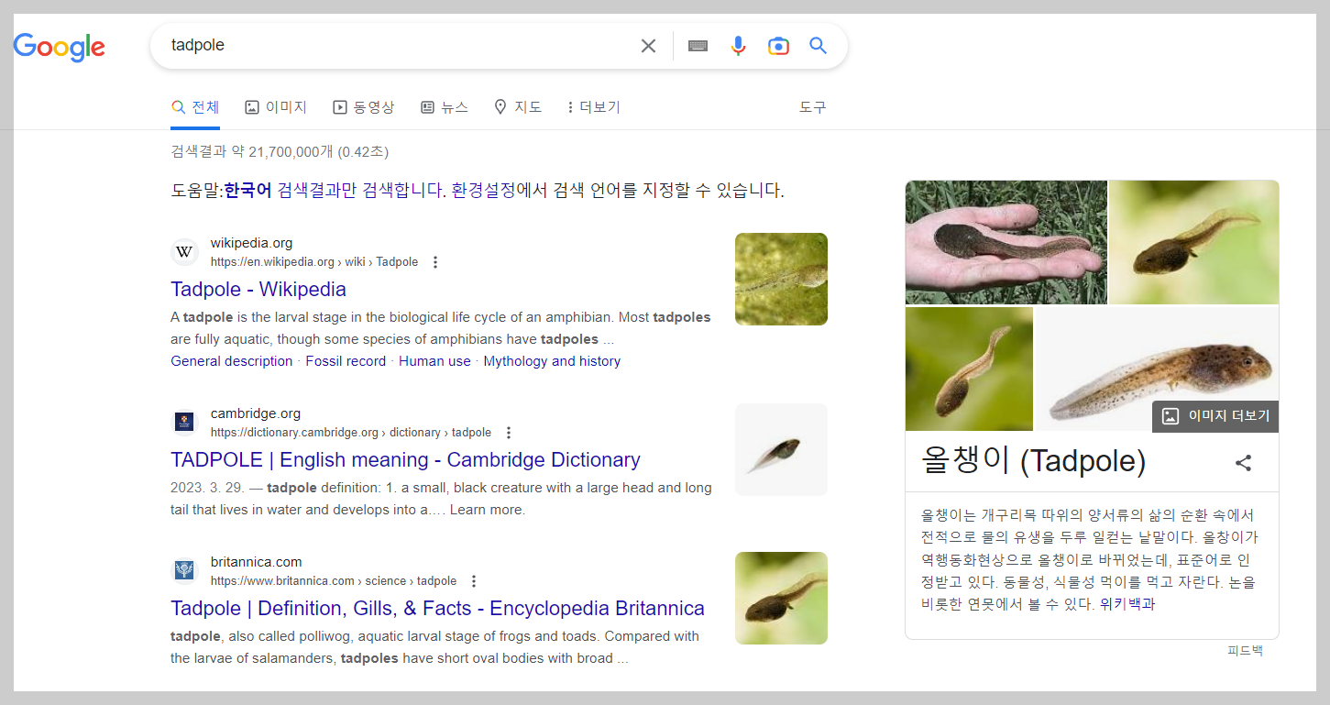Open the Encyclopedia Britannica result title
The height and width of the screenshot is (705, 1330).
[x=437, y=609]
